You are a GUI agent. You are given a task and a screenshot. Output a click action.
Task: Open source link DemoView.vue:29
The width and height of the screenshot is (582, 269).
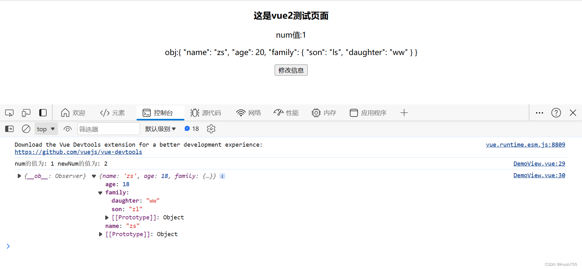coord(539,163)
